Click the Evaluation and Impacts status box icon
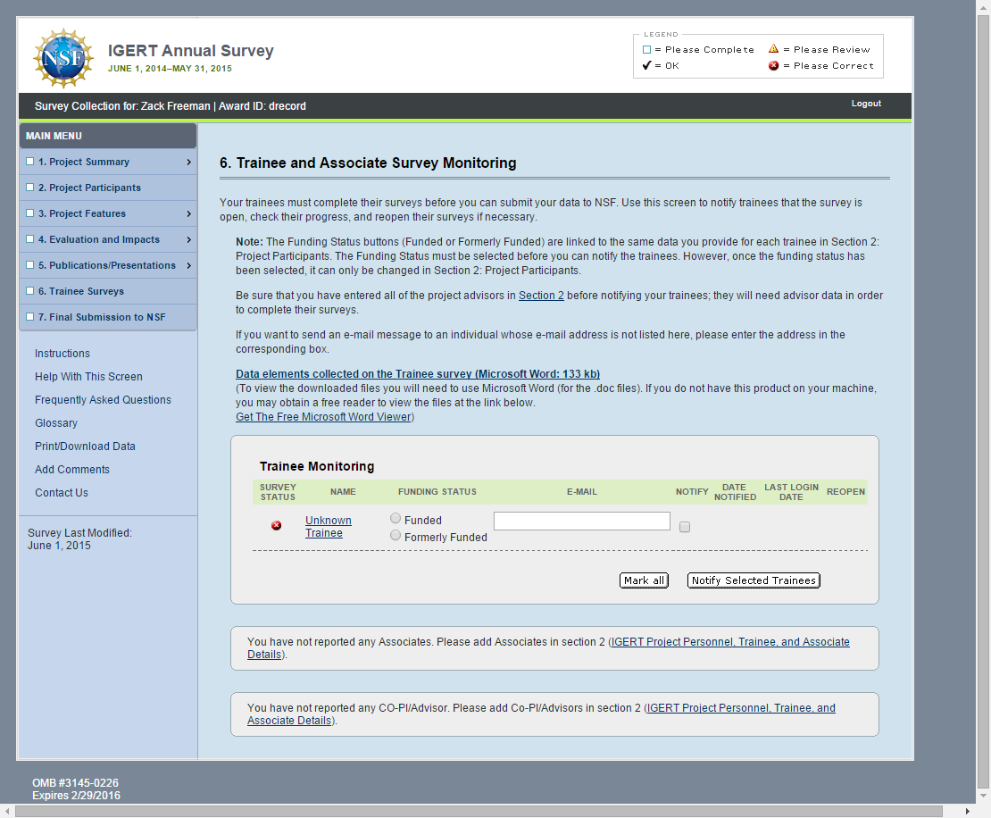Screen dimensions: 991x818 pyautogui.click(x=29, y=239)
